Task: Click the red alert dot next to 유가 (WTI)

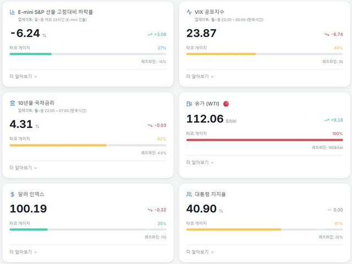Action: pos(226,103)
